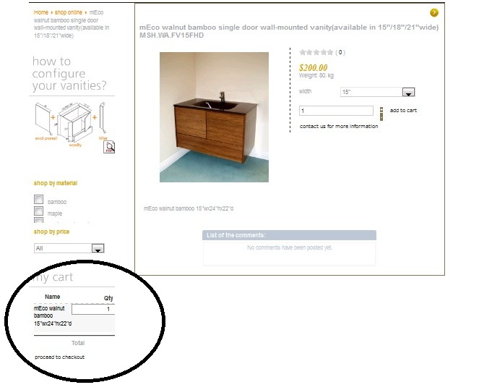Tick the checkbox below maple
The height and width of the screenshot is (390, 492).
tap(38, 220)
